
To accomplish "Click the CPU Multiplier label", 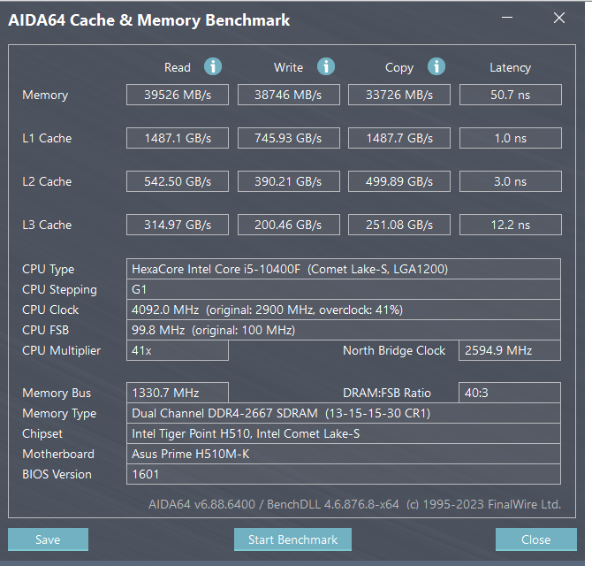I will tap(62, 351).
